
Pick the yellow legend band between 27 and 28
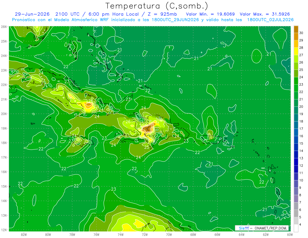[296, 51]
